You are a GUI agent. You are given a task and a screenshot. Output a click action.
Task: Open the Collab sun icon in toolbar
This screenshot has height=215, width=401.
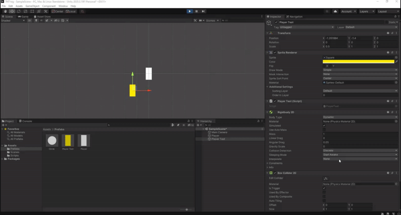[x=327, y=11]
